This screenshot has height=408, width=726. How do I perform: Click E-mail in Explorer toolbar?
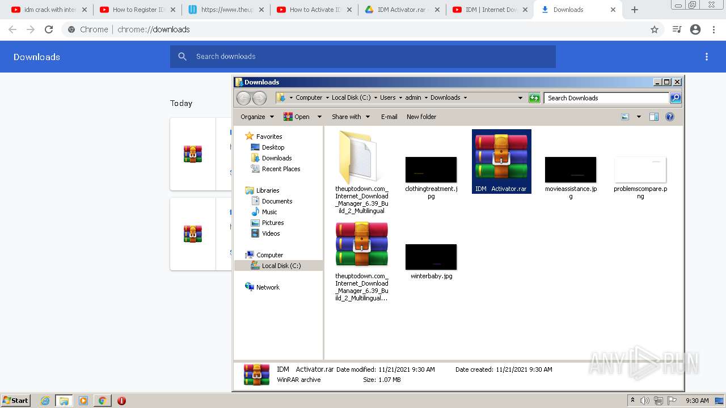(x=389, y=117)
